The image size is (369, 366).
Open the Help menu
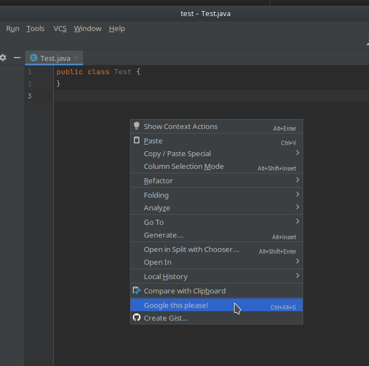117,28
